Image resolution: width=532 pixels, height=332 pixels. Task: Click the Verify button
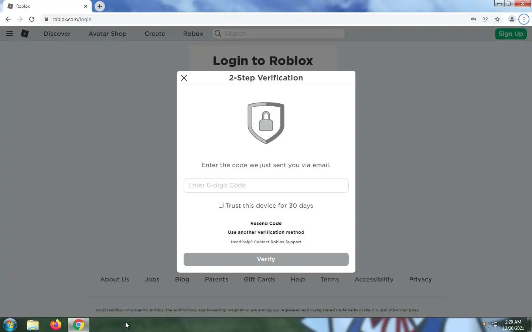pos(266,259)
